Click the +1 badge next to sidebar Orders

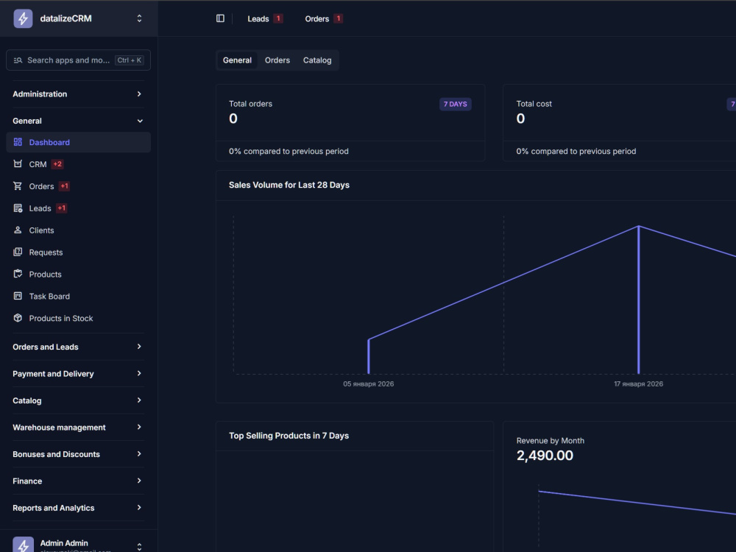[x=64, y=186]
